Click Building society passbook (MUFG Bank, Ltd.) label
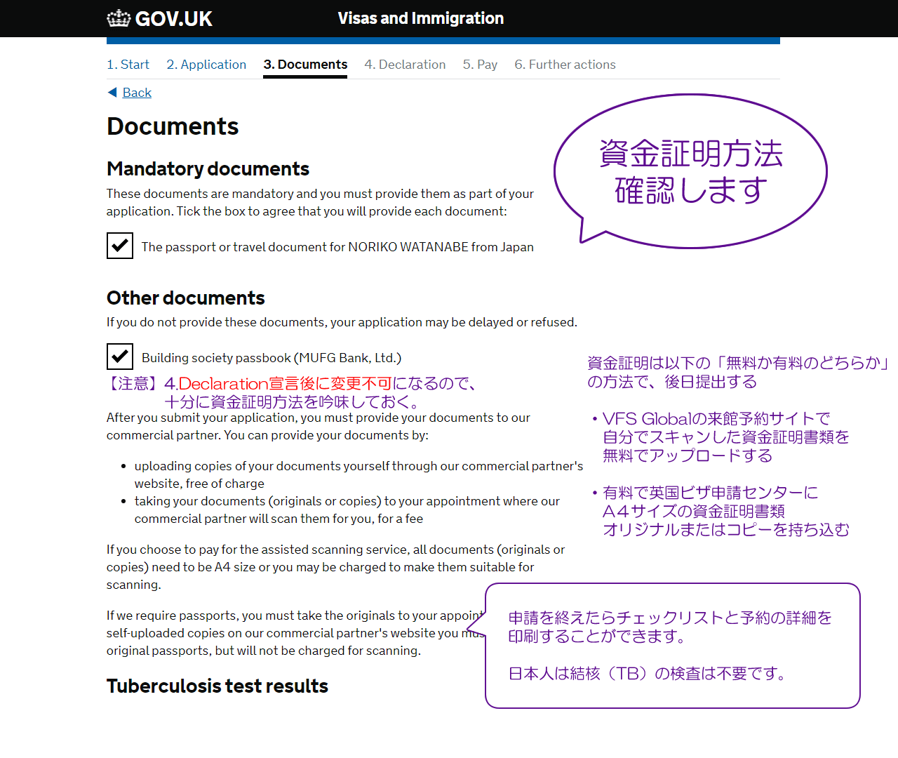The image size is (898, 758). click(x=272, y=358)
